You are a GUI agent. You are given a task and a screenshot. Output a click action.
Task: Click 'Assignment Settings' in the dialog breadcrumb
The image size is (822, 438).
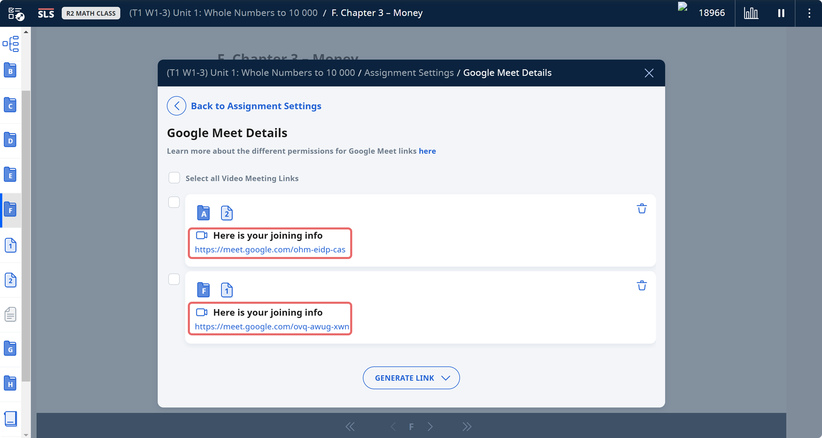tap(409, 73)
